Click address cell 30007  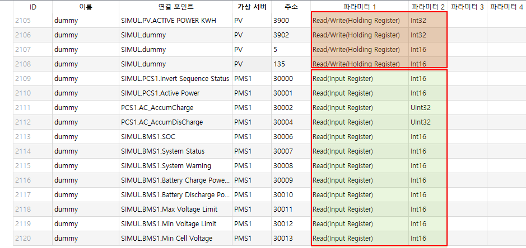tap(283, 151)
